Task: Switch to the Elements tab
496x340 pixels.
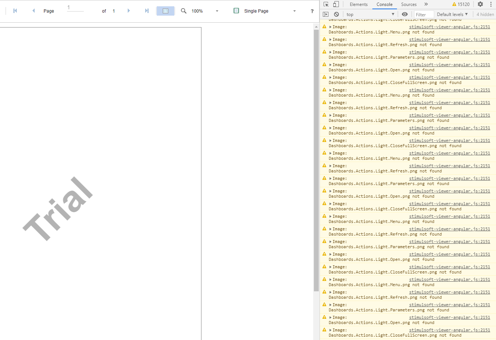Action: [359, 4]
